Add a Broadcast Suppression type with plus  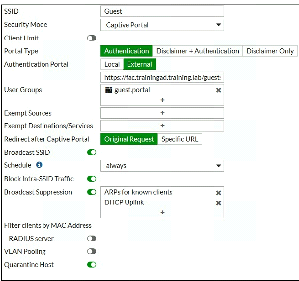coord(162,212)
